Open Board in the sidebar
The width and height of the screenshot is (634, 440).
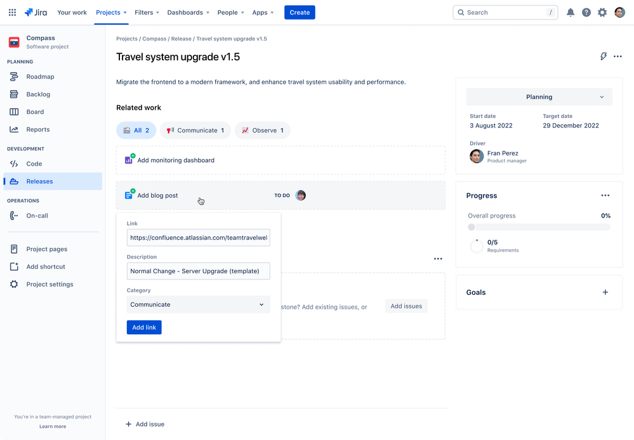tap(53, 112)
